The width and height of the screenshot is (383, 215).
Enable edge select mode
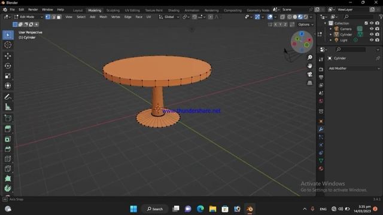[53, 17]
